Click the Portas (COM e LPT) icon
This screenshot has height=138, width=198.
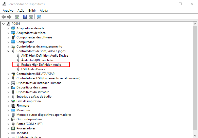click(13, 124)
